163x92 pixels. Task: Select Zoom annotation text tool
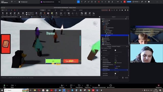(82, 2)
